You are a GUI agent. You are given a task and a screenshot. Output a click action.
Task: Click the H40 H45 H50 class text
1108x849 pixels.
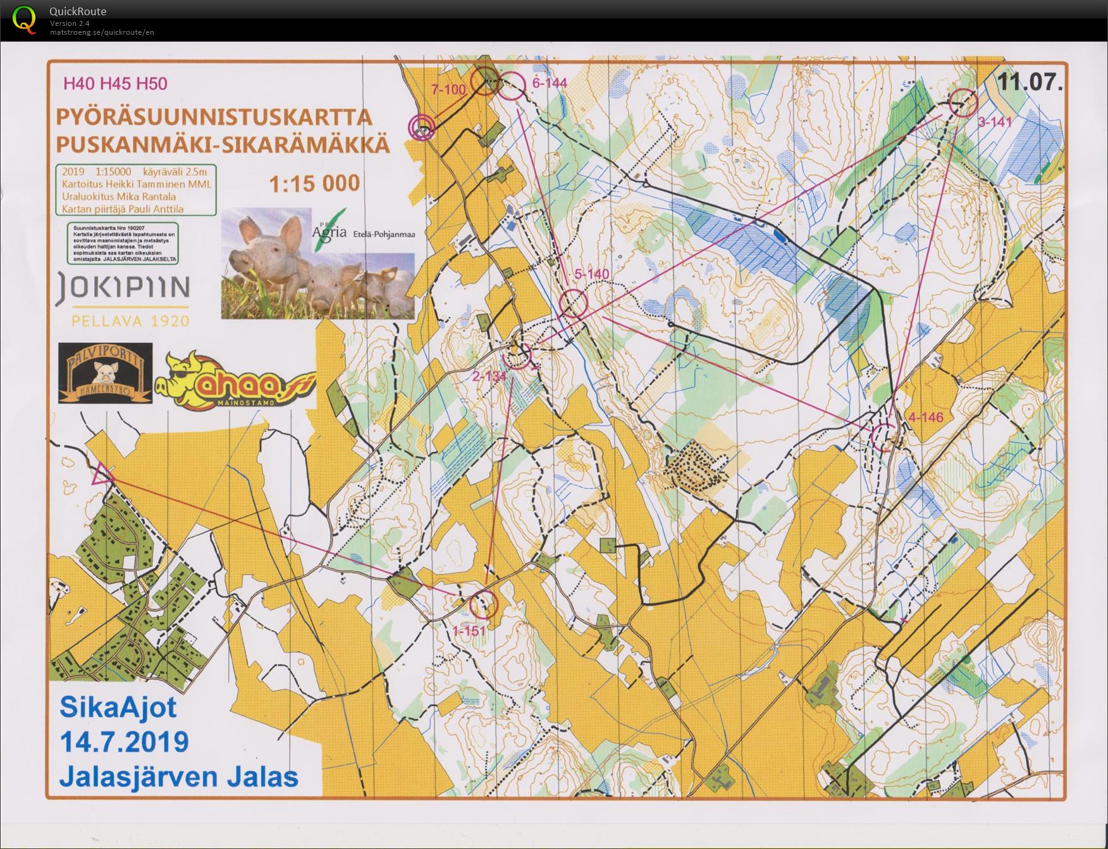[115, 84]
